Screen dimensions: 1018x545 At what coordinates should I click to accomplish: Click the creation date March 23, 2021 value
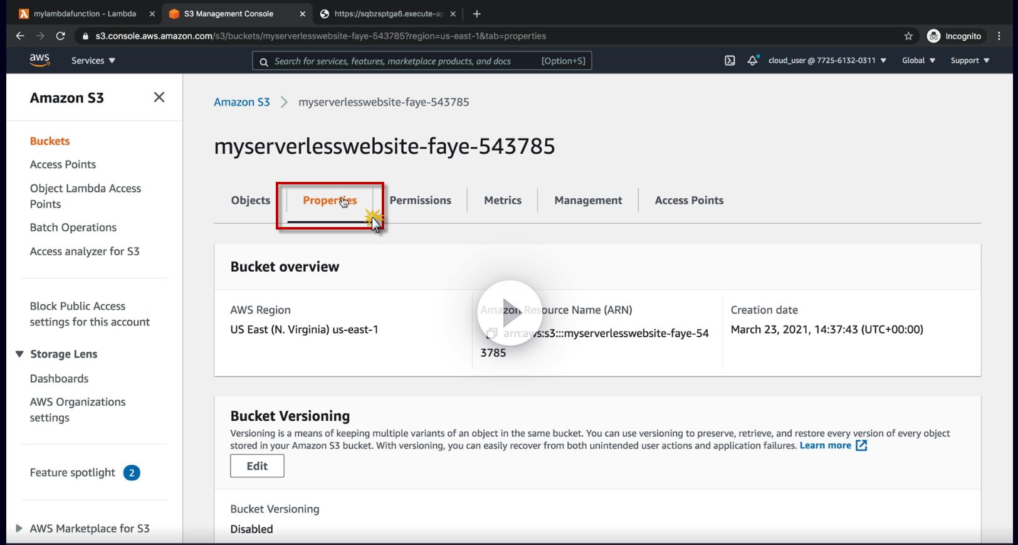pos(827,330)
